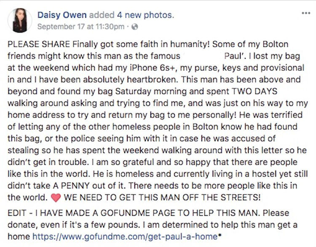Image resolution: width=316 pixels, height=247 pixels.
Task: Click the September 17 at 11:30pm timestamp
Action: (x=81, y=27)
